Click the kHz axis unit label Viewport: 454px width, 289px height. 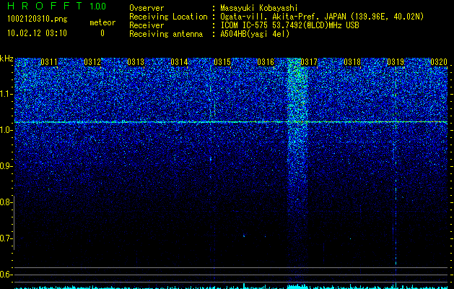[6, 59]
